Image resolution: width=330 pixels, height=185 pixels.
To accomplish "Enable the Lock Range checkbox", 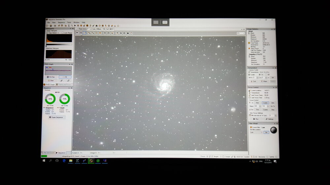I will pyautogui.click(x=63, y=33).
